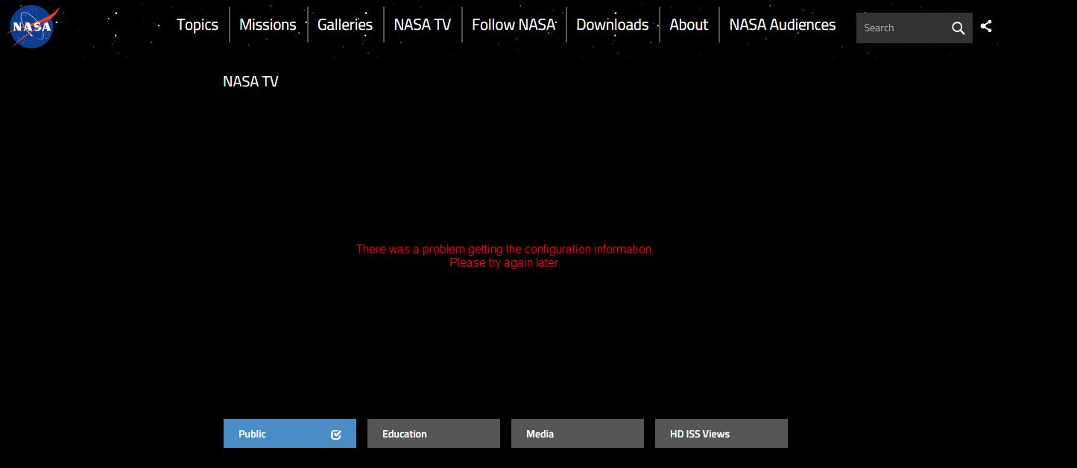1077x468 pixels.
Task: Open the Downloads menu
Action: [612, 25]
